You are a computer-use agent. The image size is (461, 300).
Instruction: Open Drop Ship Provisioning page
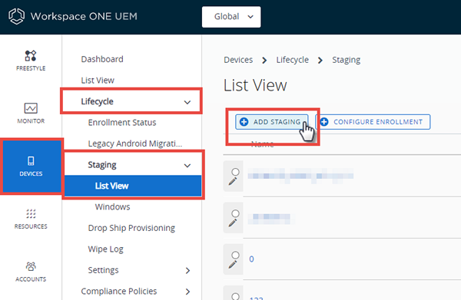131,228
